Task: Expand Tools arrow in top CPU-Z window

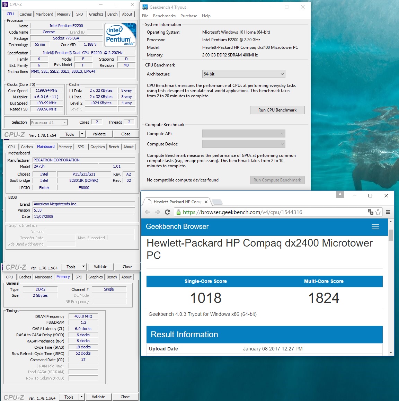Action: click(x=82, y=134)
